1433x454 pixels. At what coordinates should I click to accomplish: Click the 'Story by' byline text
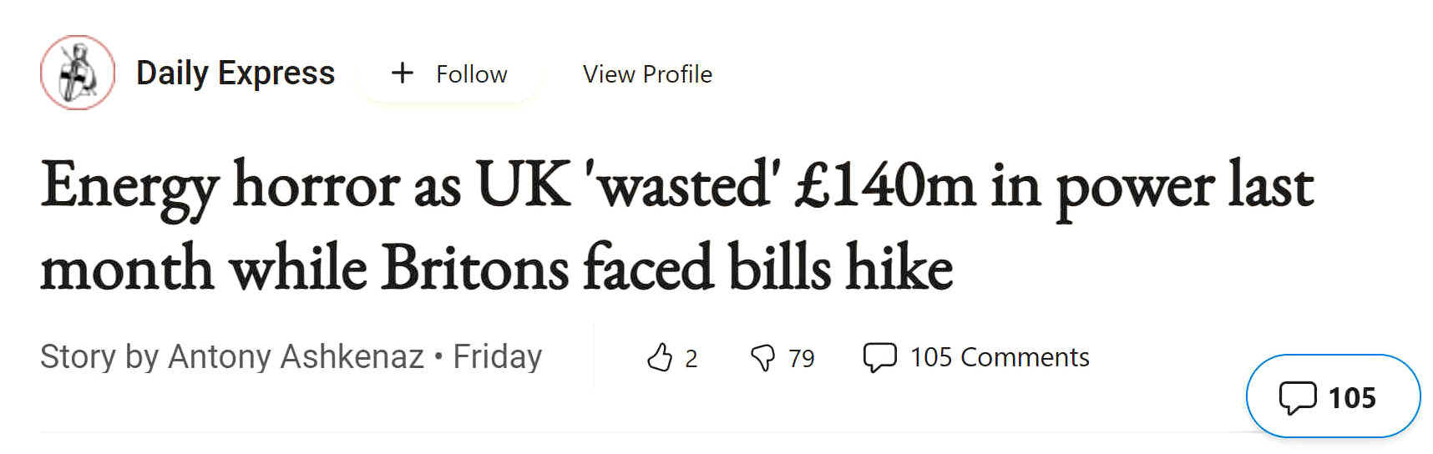pos(100,357)
